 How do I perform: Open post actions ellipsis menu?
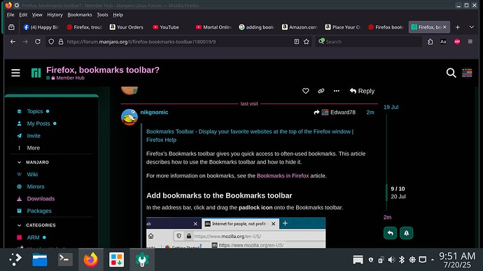tap(337, 91)
